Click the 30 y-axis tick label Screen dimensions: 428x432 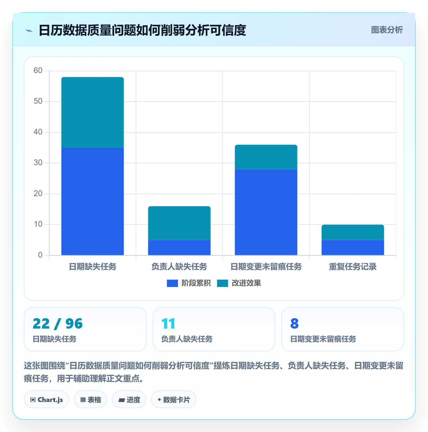tap(38, 163)
